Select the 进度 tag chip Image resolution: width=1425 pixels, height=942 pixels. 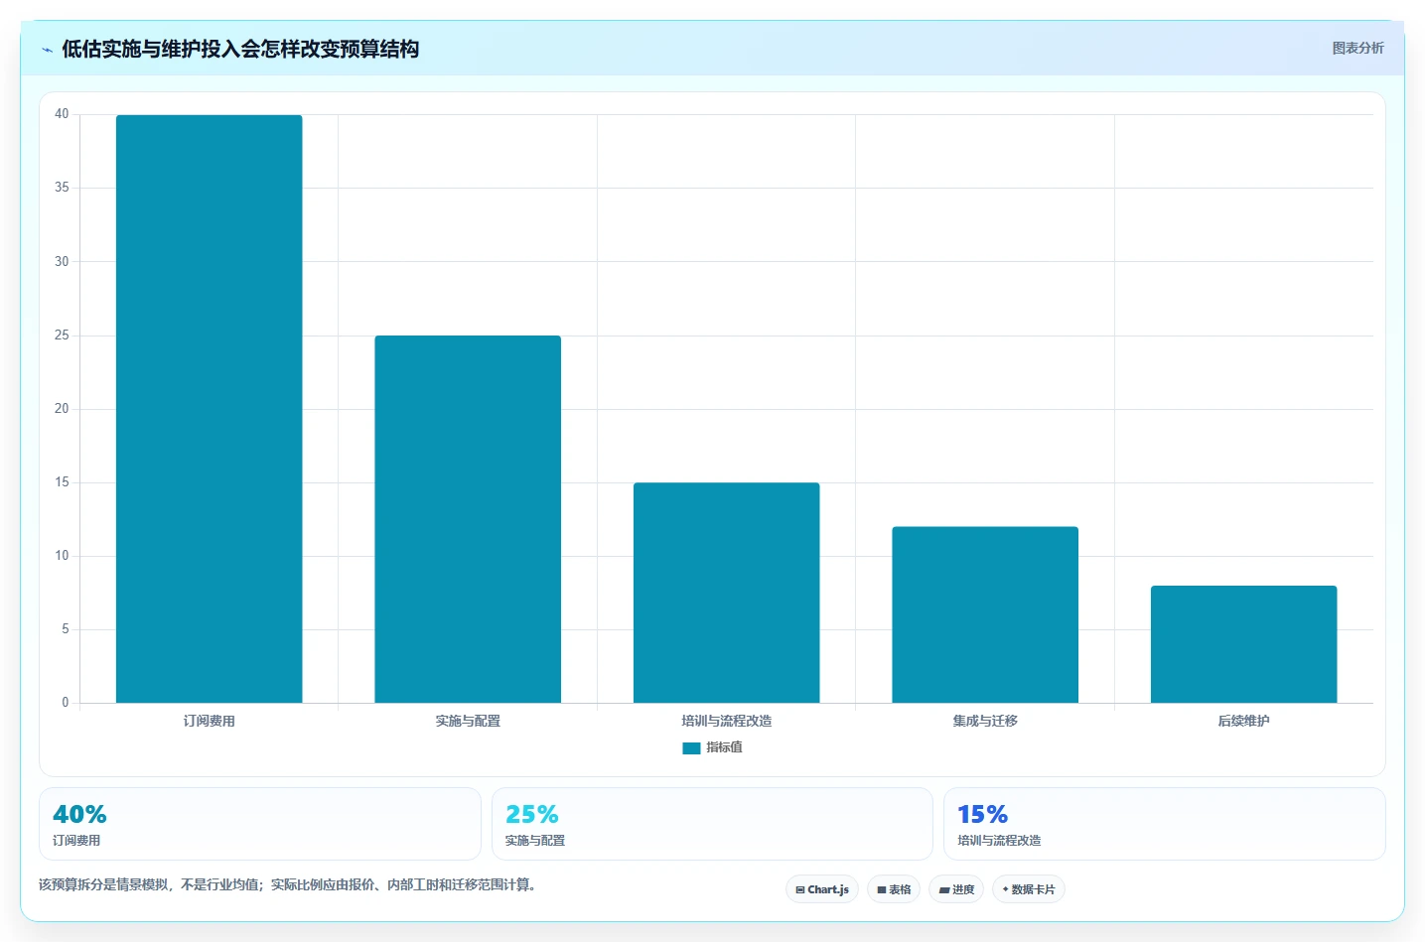click(956, 889)
